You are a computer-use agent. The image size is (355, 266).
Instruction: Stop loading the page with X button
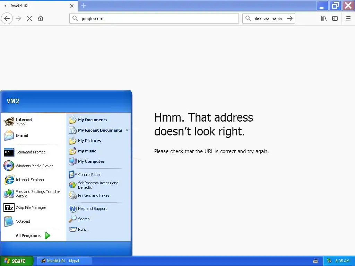click(29, 18)
